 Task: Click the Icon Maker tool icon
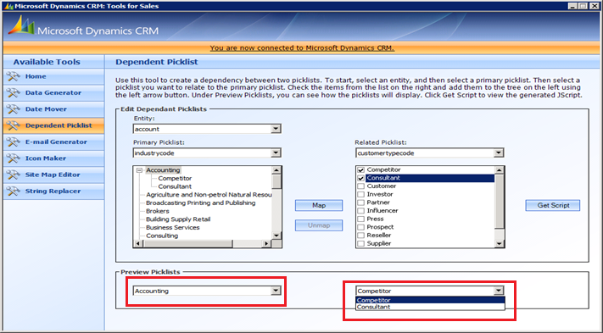tap(13, 158)
